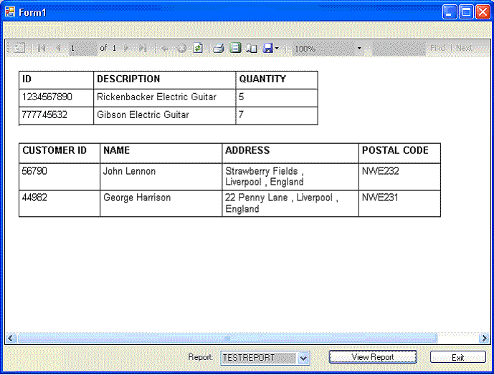
Task: Go to last page of report
Action: 143,48
